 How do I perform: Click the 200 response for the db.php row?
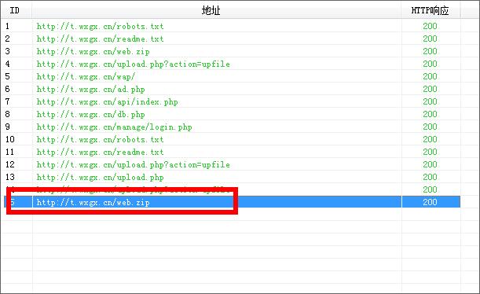coord(430,114)
